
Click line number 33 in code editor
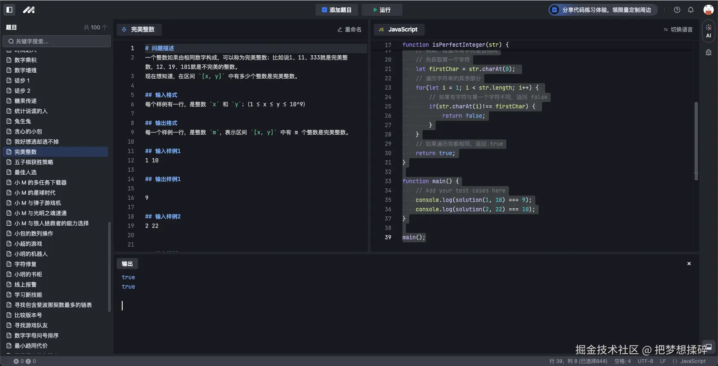point(388,181)
